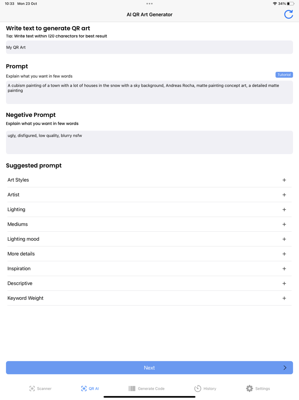Tap the battery indicator in status bar
This screenshot has height=400, width=299.
(290, 4)
